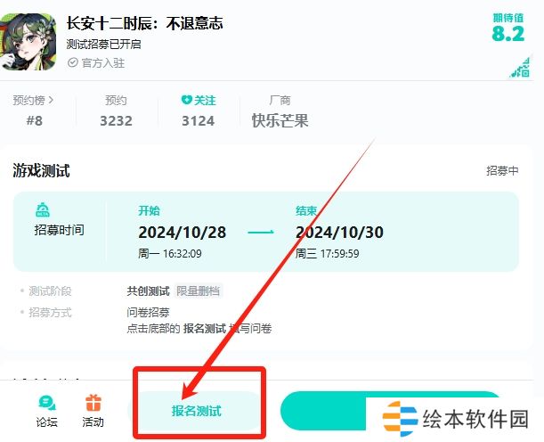Tap the 官方入驻 verified check icon

(72, 63)
